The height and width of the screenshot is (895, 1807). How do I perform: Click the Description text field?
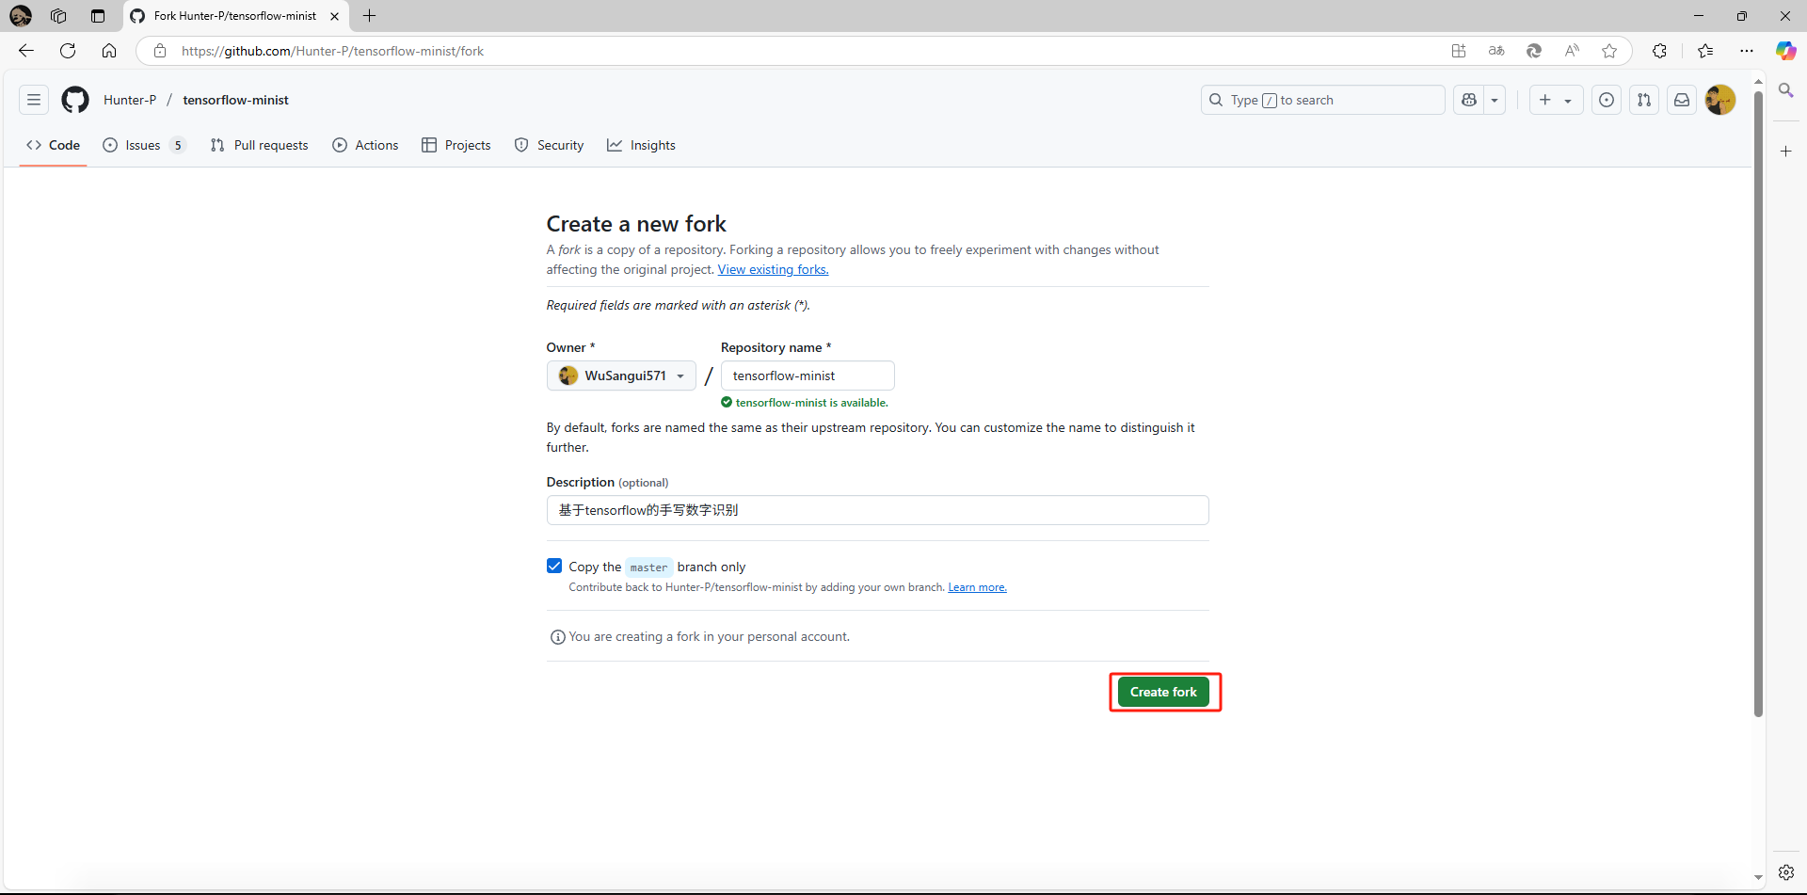877,510
